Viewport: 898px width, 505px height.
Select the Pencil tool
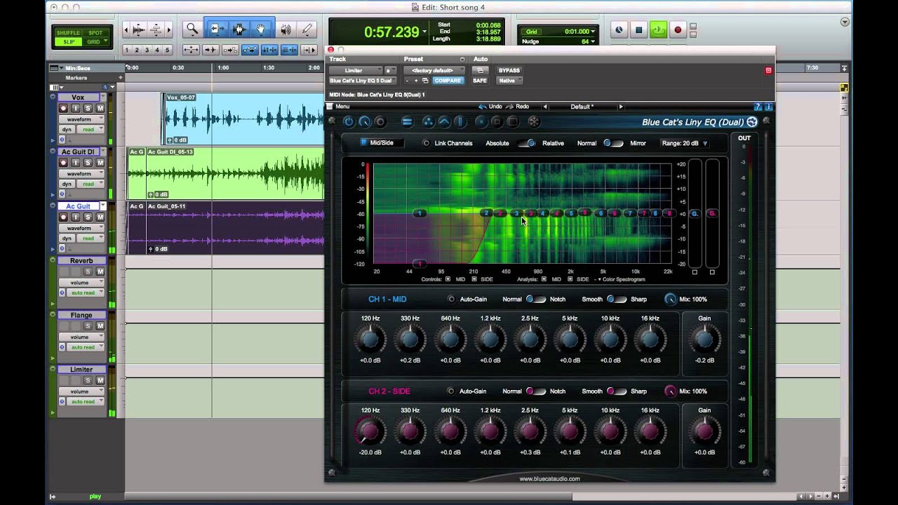click(x=307, y=29)
